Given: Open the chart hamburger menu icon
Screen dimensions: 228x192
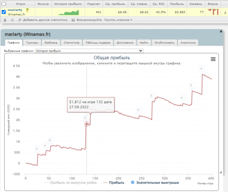Looking at the screenshot, I should tap(213, 59).
